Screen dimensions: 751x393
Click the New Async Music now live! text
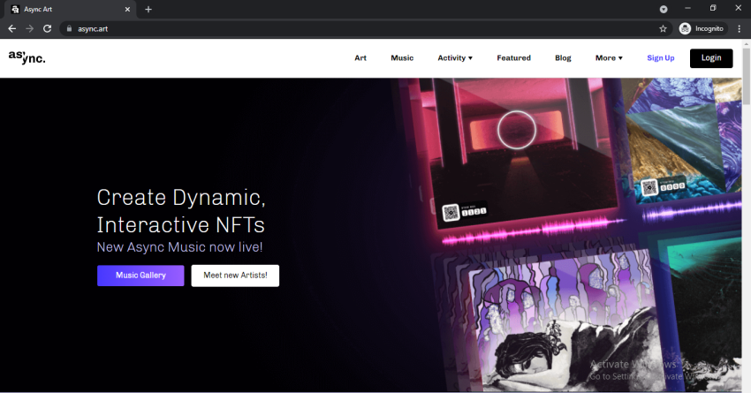pos(179,247)
